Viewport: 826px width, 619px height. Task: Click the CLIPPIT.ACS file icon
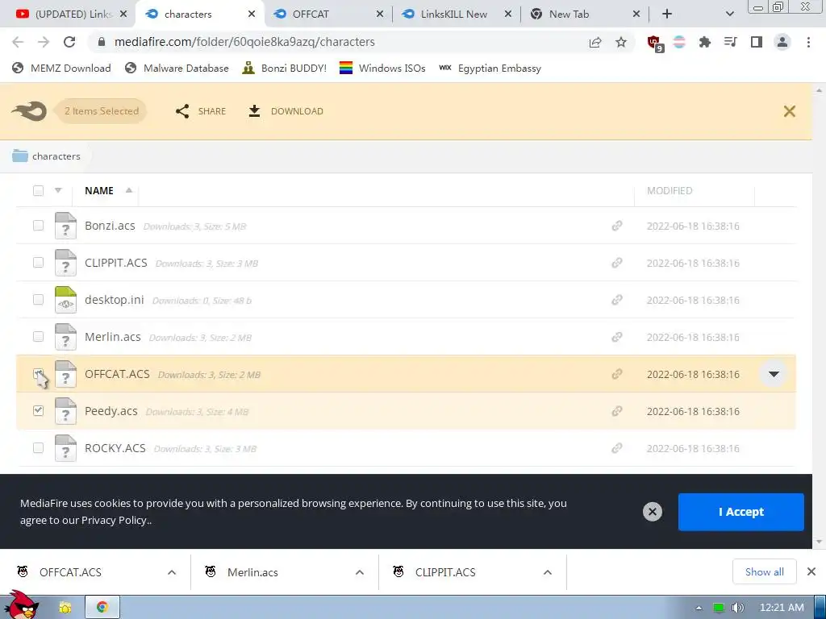(x=65, y=263)
